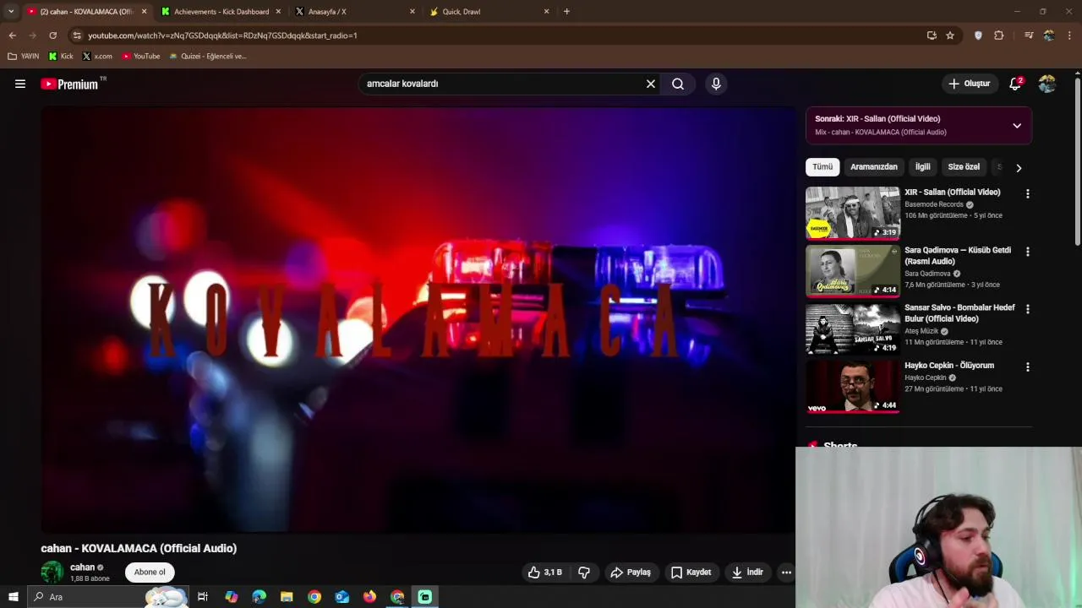The image size is (1082, 608).
Task: Run search with magnifier button
Action: [x=678, y=84]
